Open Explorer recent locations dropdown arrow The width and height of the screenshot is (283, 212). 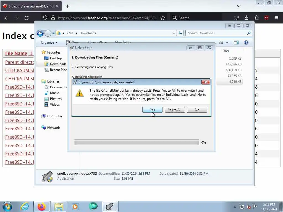[x=53, y=33]
